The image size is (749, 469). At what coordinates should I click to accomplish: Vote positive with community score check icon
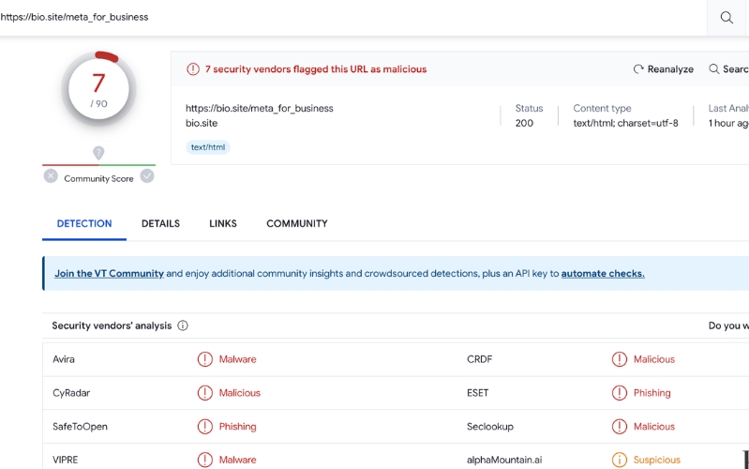[x=147, y=176]
